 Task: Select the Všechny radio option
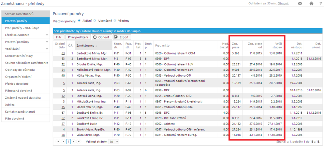pos(115,21)
